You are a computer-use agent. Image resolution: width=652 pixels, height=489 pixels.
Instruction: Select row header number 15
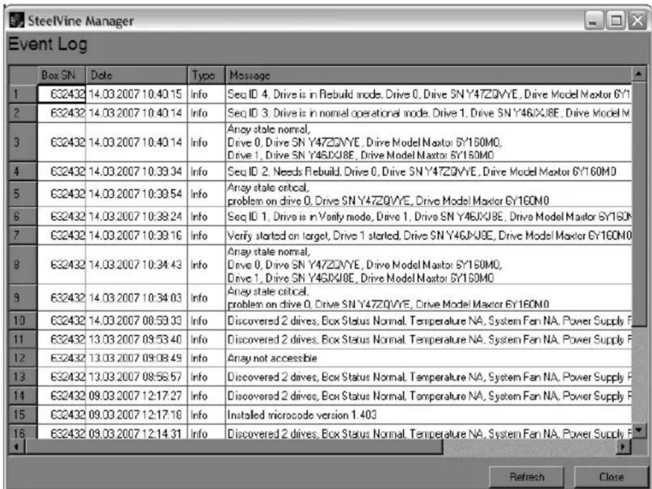(x=23, y=414)
